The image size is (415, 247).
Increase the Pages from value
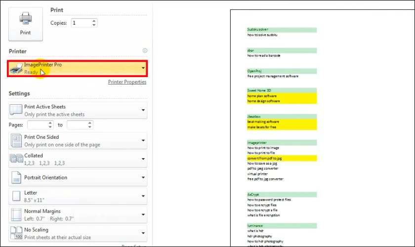50,123
